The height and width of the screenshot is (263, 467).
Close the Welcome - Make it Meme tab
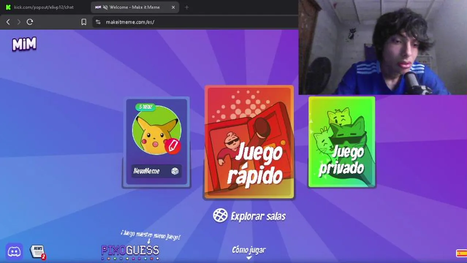pyautogui.click(x=173, y=7)
